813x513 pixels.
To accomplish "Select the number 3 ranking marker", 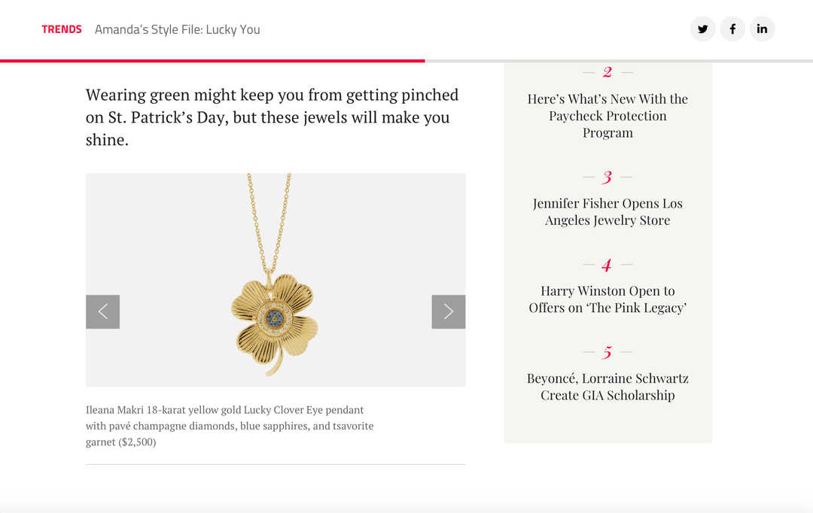I will [607, 178].
